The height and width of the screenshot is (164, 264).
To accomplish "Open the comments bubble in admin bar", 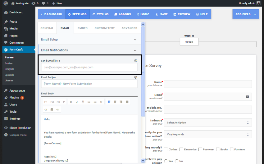I will (45, 3).
